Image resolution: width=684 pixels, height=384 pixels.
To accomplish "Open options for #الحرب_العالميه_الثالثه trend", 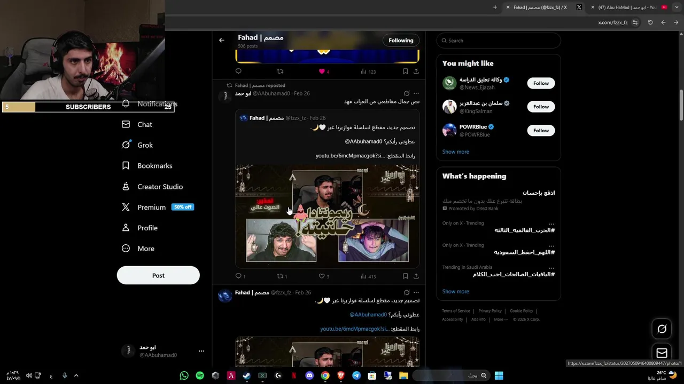I will [x=551, y=223].
